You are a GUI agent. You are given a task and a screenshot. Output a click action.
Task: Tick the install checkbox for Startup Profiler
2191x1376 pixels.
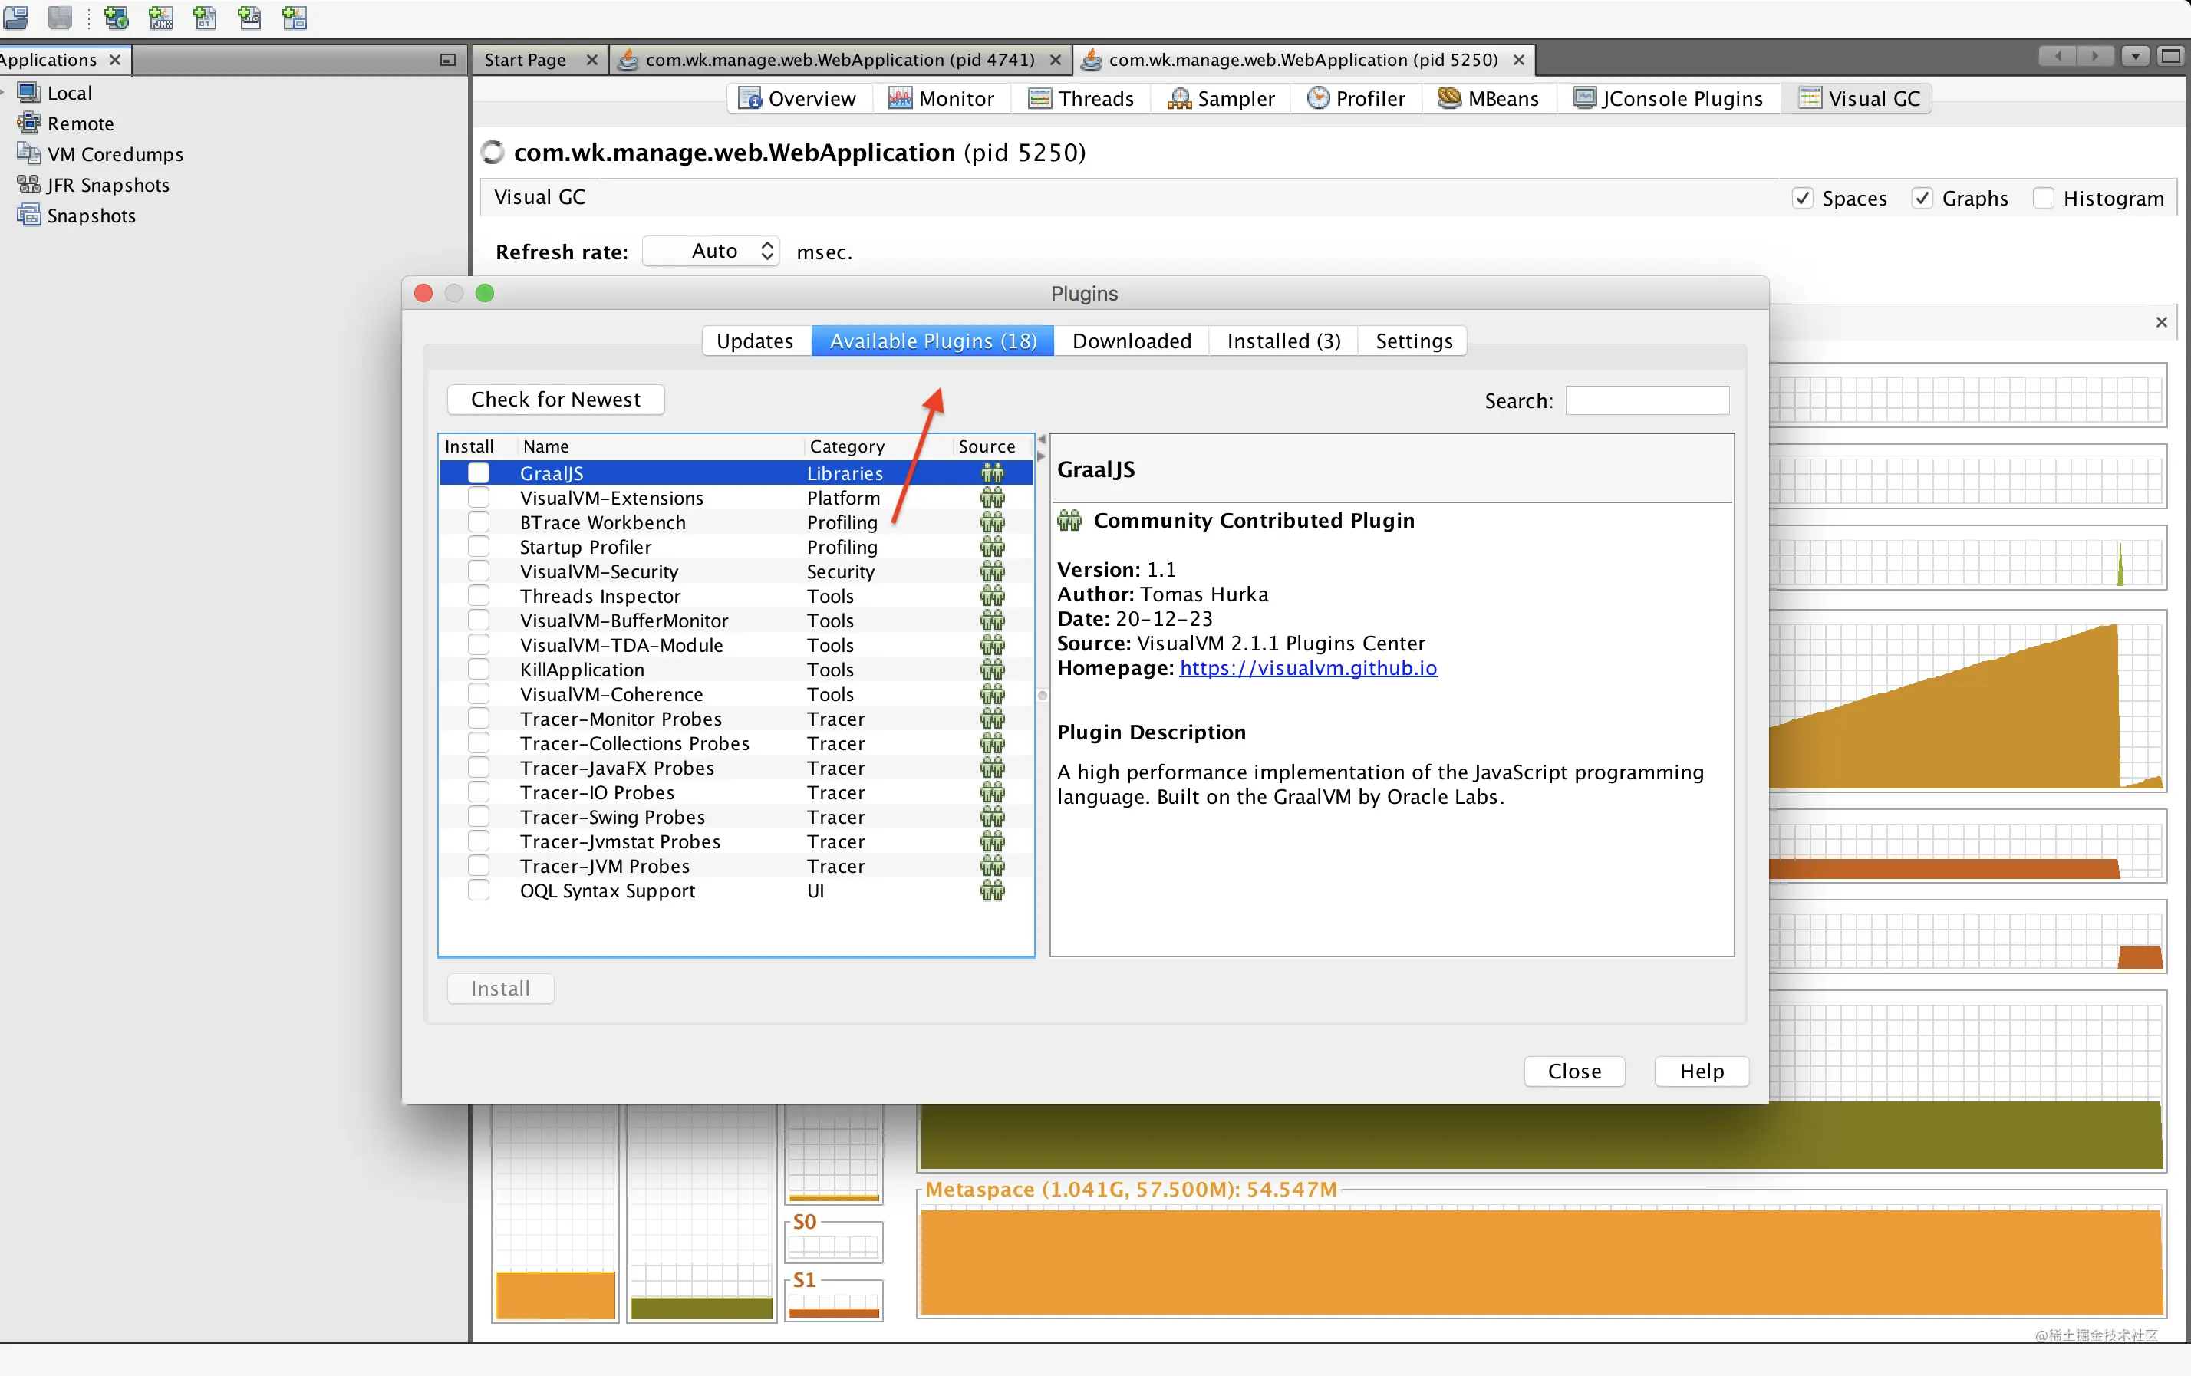[x=479, y=547]
